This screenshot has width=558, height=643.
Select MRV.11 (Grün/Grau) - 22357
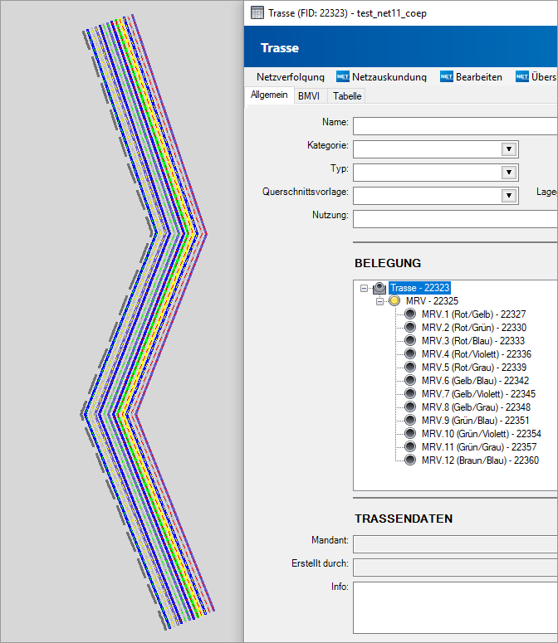point(479,446)
